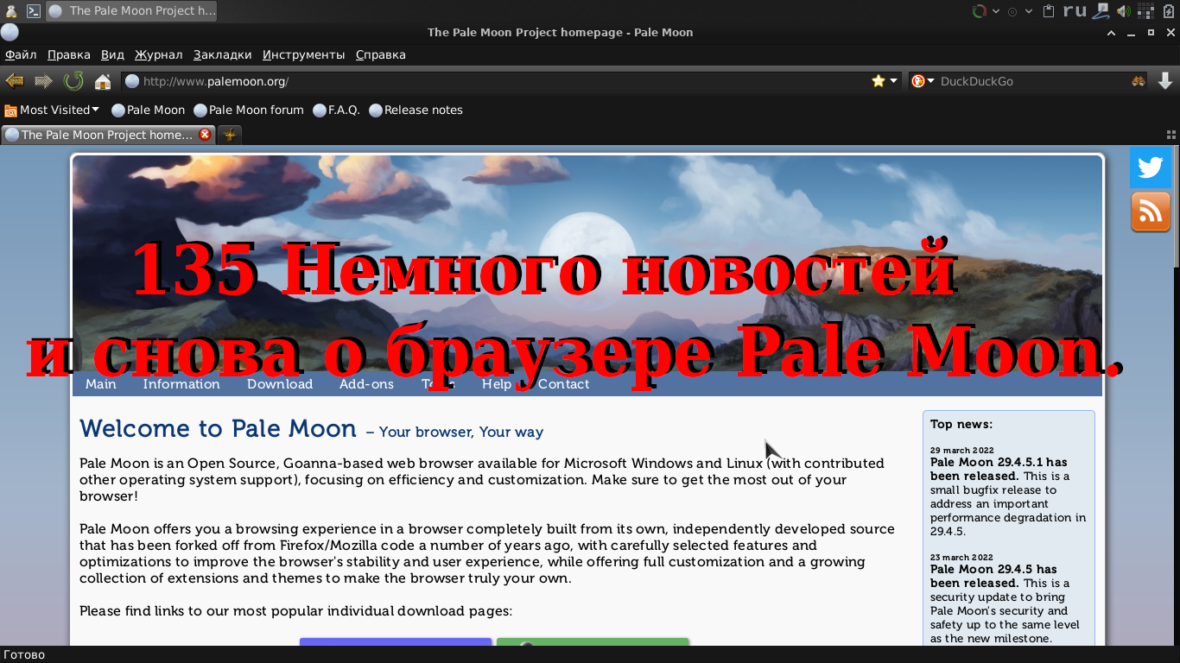Click the target-circle tray icon

[x=1012, y=11]
